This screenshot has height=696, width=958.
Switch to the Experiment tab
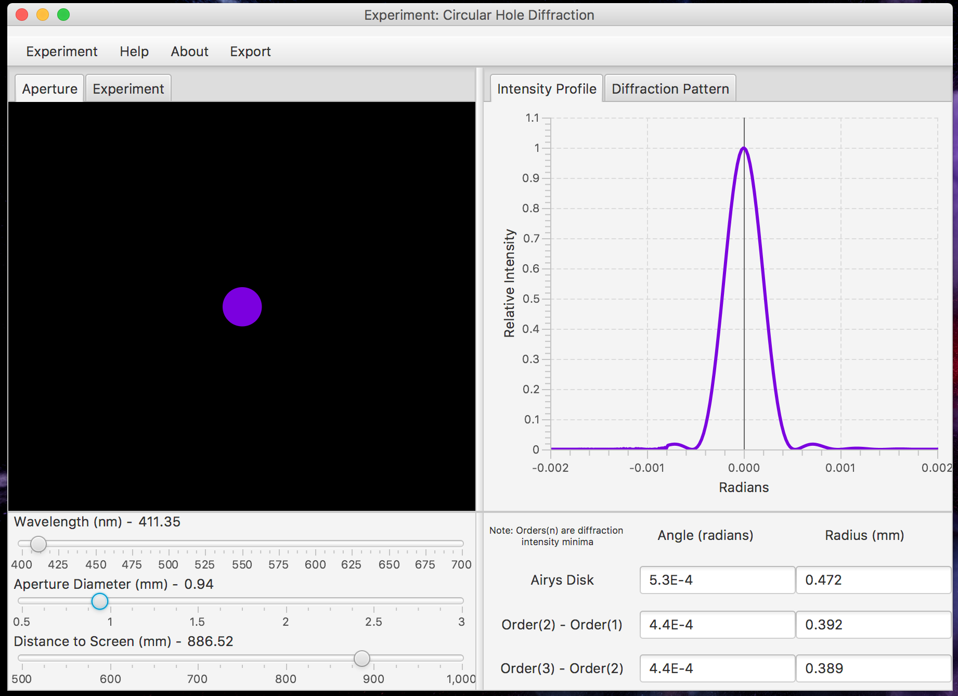tap(128, 88)
